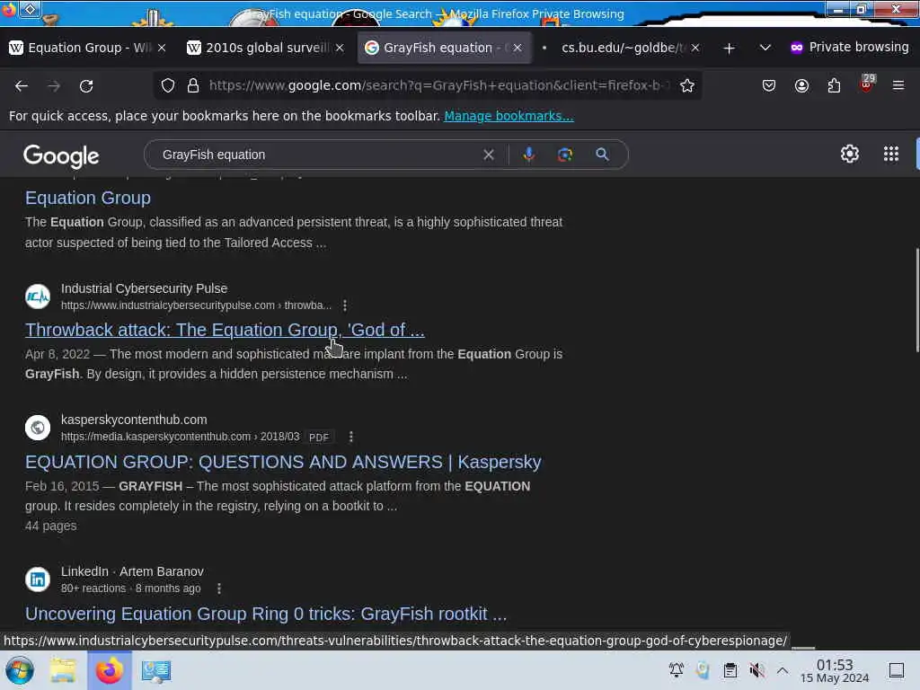Open the Save to Pocket icon
This screenshot has width=920, height=690.
[769, 85]
